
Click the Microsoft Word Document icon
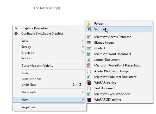pos(89,54)
